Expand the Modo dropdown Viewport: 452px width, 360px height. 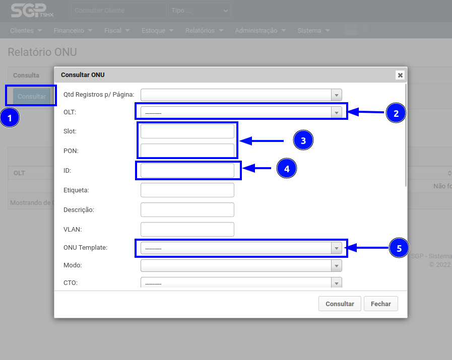(x=241, y=265)
